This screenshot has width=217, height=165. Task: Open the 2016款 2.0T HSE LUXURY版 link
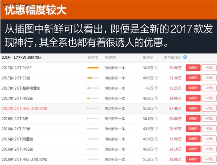click(25, 160)
